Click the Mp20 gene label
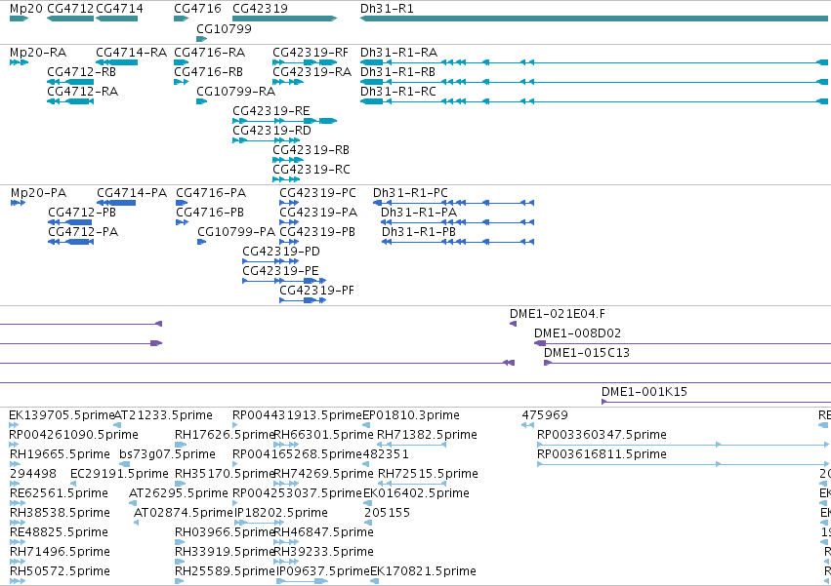This screenshot has width=831, height=586. [x=26, y=9]
